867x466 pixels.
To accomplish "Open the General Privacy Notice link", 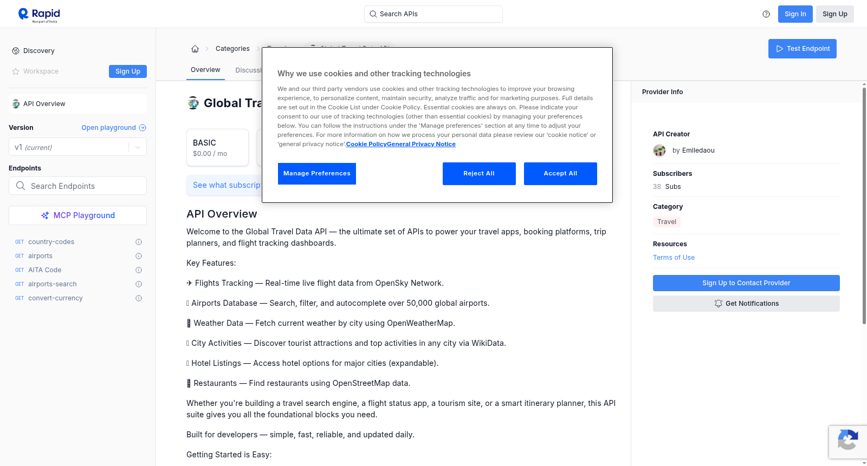I will click(x=421, y=144).
